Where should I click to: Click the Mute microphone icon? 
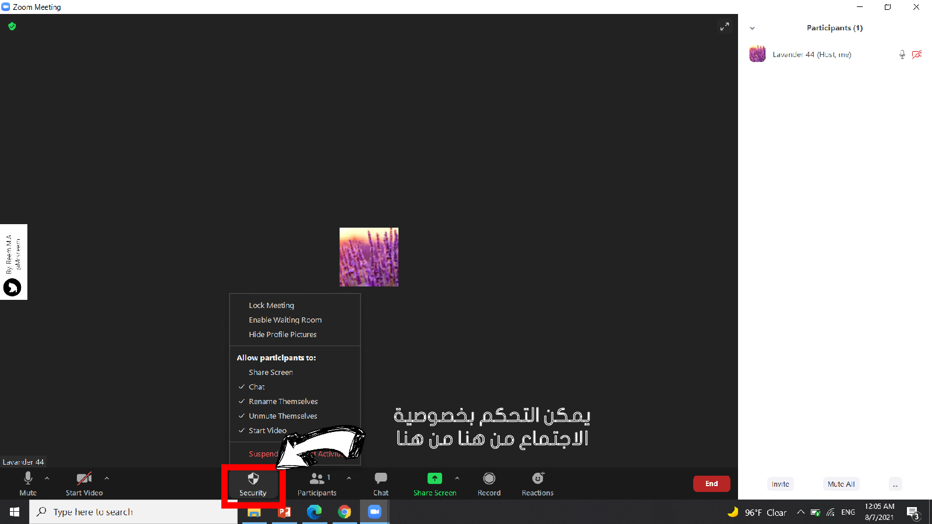click(28, 479)
